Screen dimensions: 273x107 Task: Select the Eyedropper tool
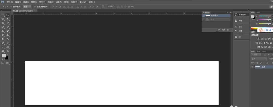[x=8, y=23]
